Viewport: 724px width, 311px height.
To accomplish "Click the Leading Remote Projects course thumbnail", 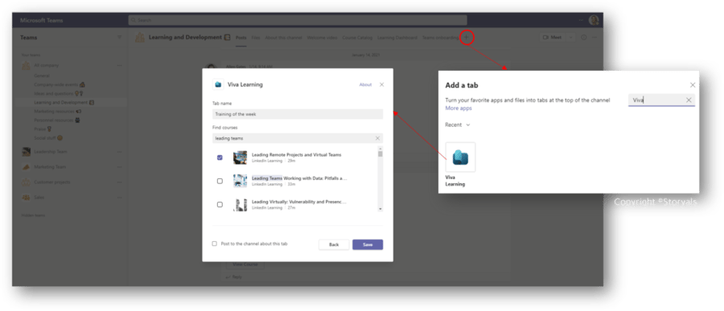I will click(240, 158).
